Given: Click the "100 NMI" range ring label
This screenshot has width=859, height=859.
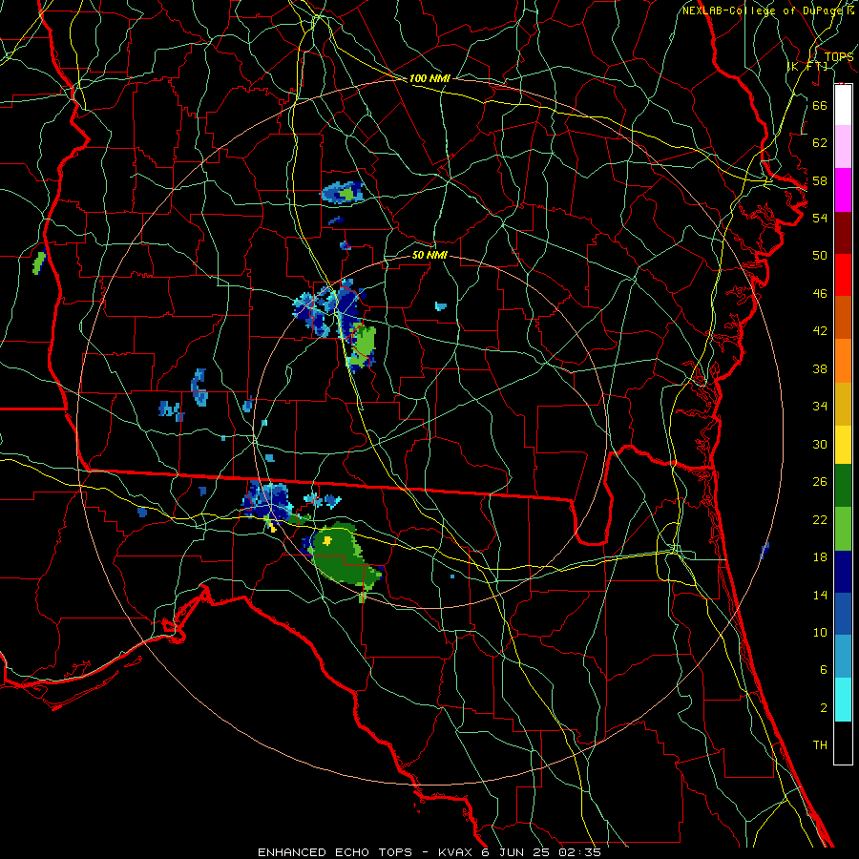Looking at the screenshot, I should 429,78.
